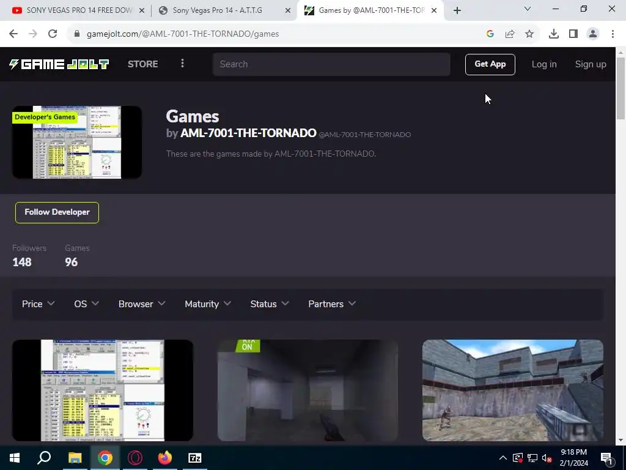This screenshot has height=470, width=626.
Task: Open Chrome downloads icon
Action: coord(554,34)
